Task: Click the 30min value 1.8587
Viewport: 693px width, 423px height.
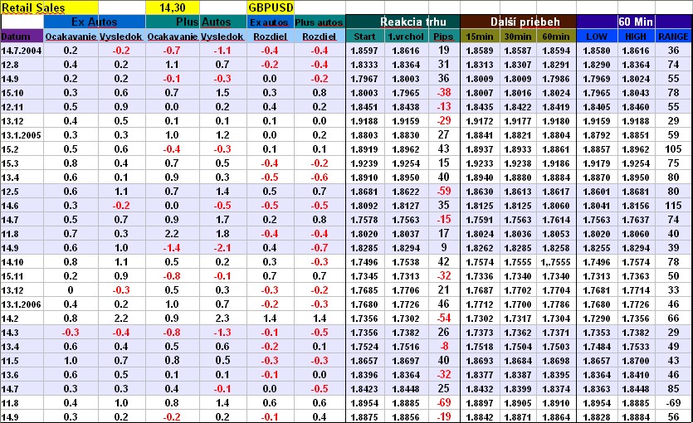Action: pyautogui.click(x=518, y=51)
